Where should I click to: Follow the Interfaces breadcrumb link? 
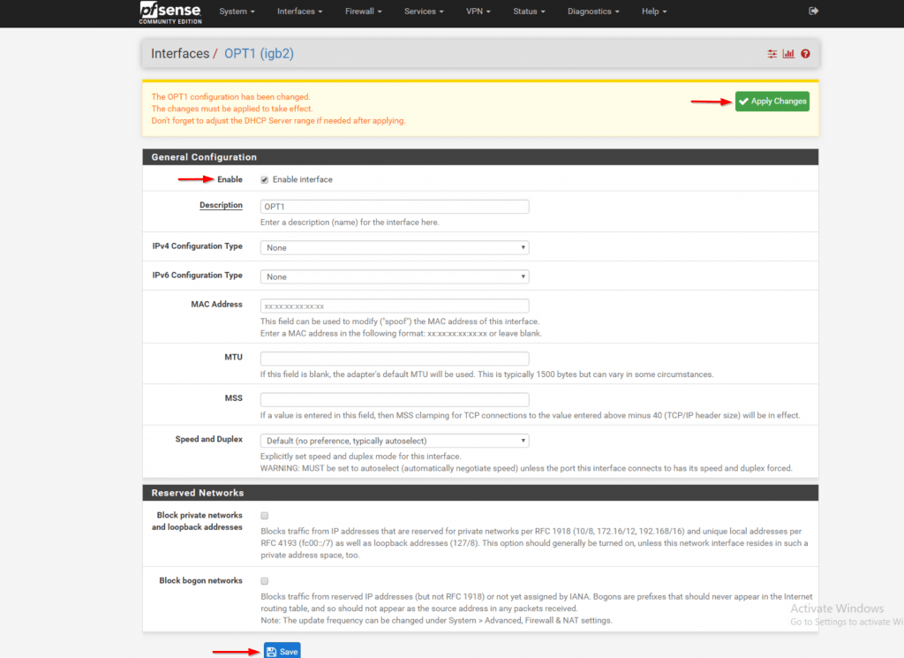click(180, 54)
